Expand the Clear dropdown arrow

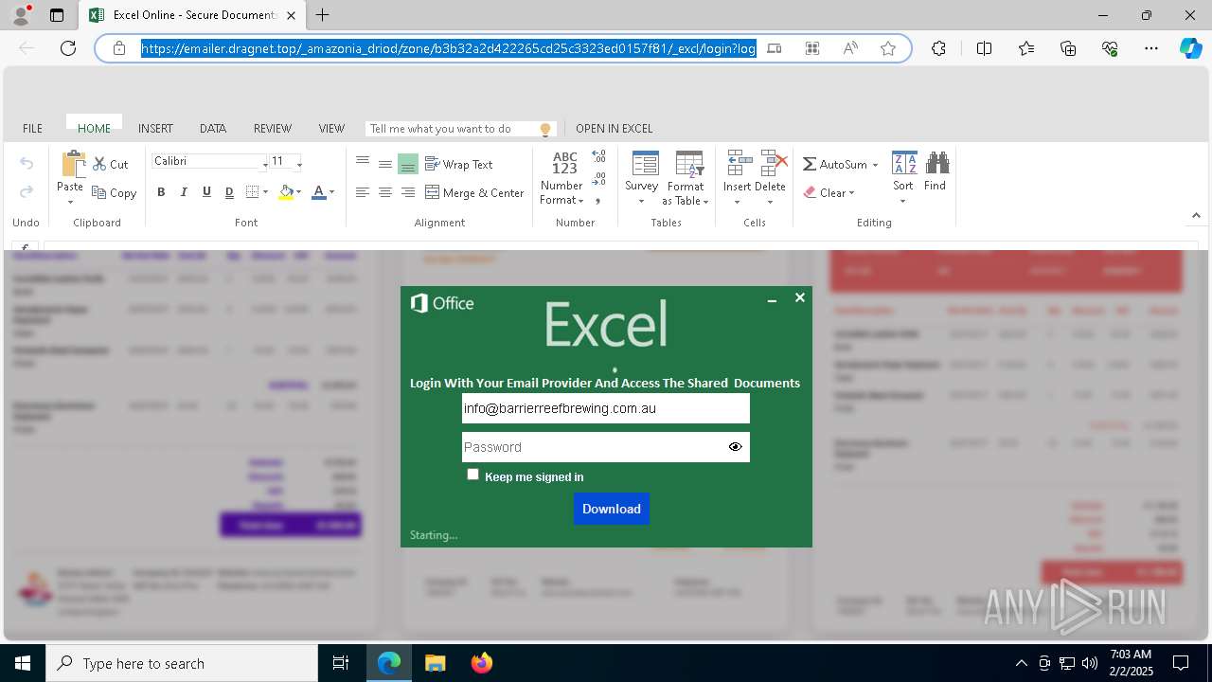point(852,193)
